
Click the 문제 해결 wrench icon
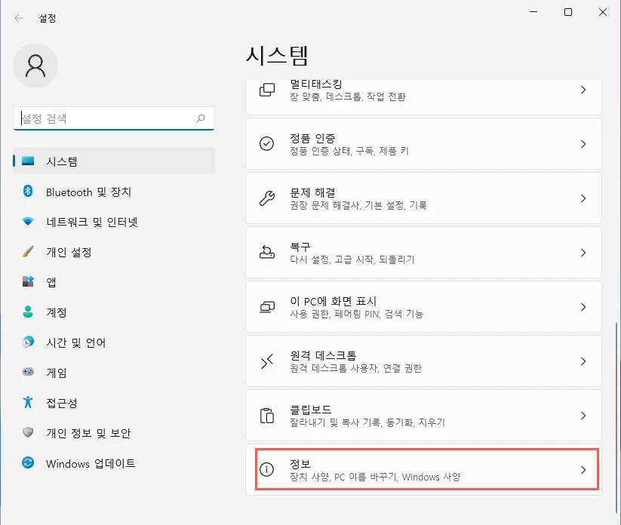(x=267, y=198)
